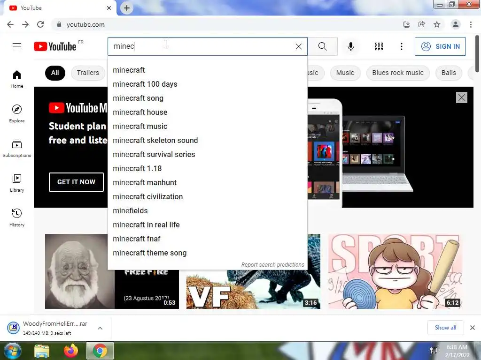Choose suggestion "minecraft house"
Image resolution: width=481 pixels, height=360 pixels.
pyautogui.click(x=207, y=112)
